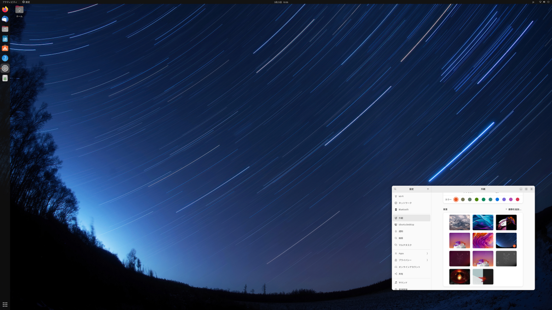The width and height of the screenshot is (552, 310).
Task: Select the half-white half-black wallpaper
Action: click(483, 277)
